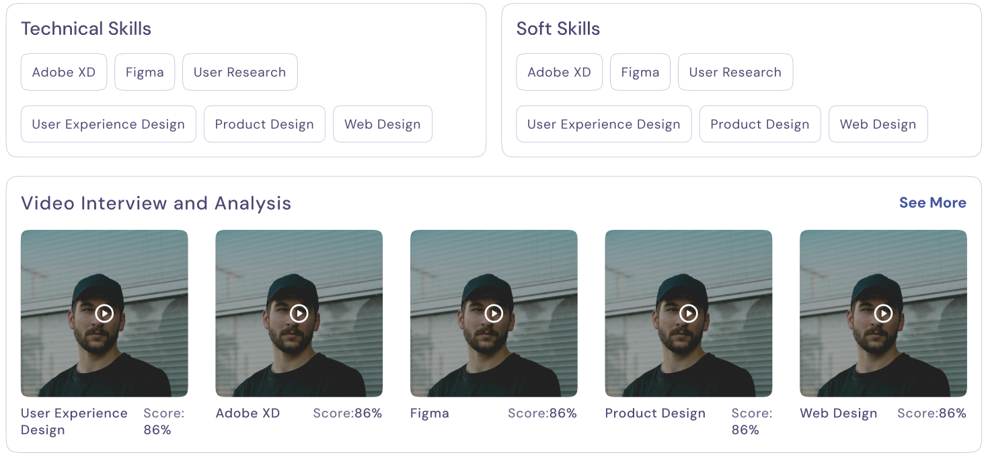This screenshot has height=457, width=986.
Task: Pick Web Design tag in Technical Skills
Action: pyautogui.click(x=382, y=124)
